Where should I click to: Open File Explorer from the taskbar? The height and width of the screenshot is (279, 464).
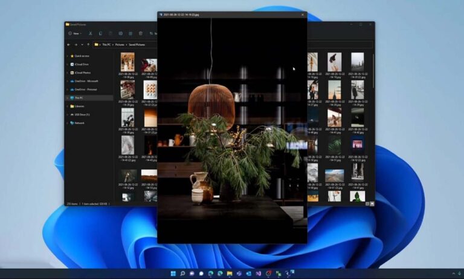230,274
